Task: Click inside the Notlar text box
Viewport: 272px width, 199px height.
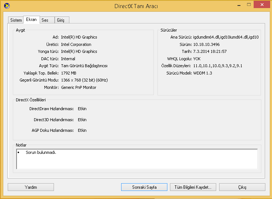Action: (x=137, y=159)
